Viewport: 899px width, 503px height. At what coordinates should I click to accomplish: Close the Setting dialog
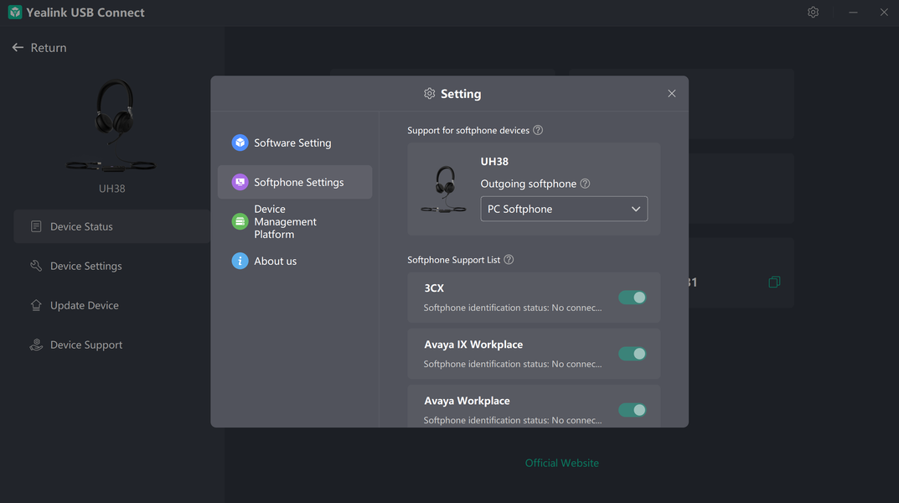coord(671,94)
